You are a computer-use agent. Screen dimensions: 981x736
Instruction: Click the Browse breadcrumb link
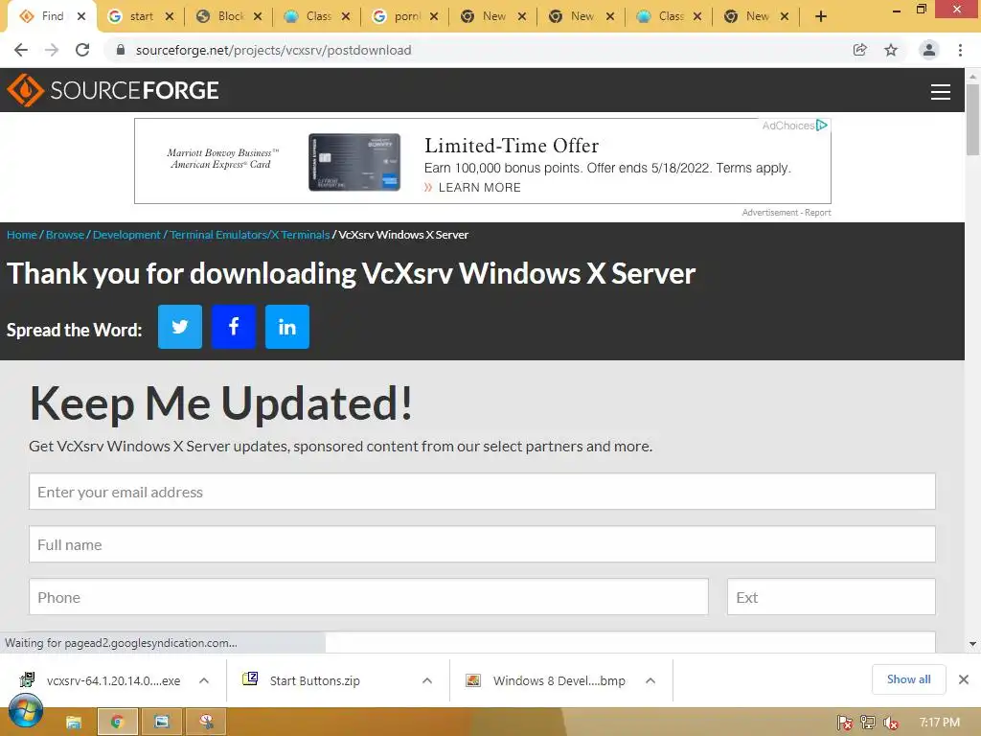click(65, 235)
